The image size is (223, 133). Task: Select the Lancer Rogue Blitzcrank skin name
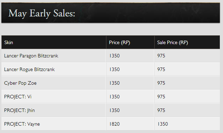[30, 69]
